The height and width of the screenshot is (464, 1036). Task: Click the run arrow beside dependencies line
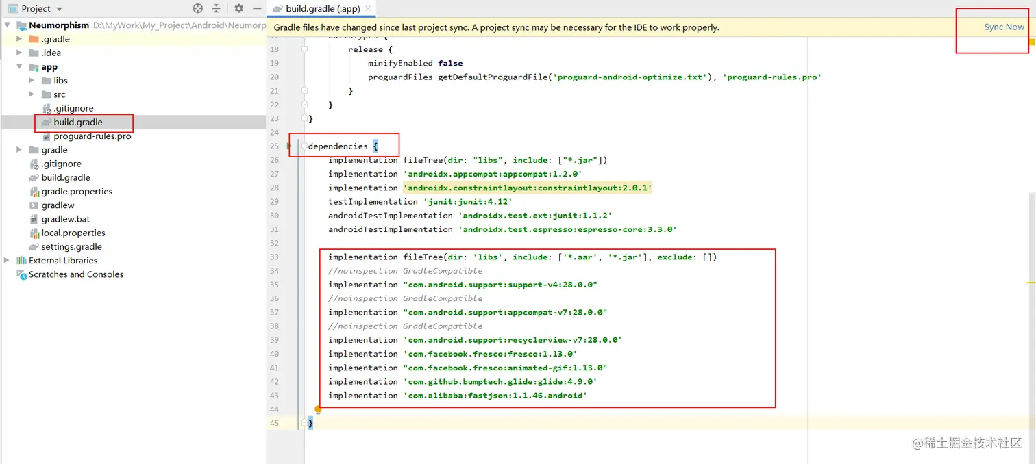point(289,146)
